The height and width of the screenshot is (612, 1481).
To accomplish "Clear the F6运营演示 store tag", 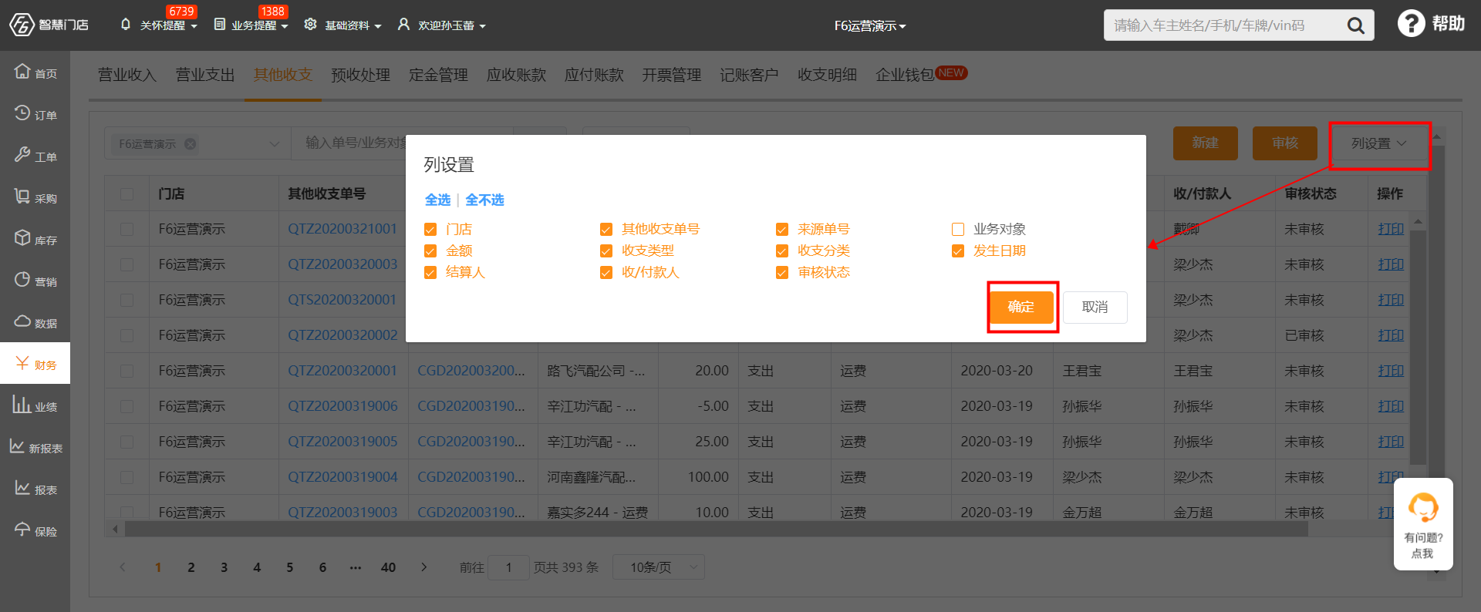I will click(190, 144).
